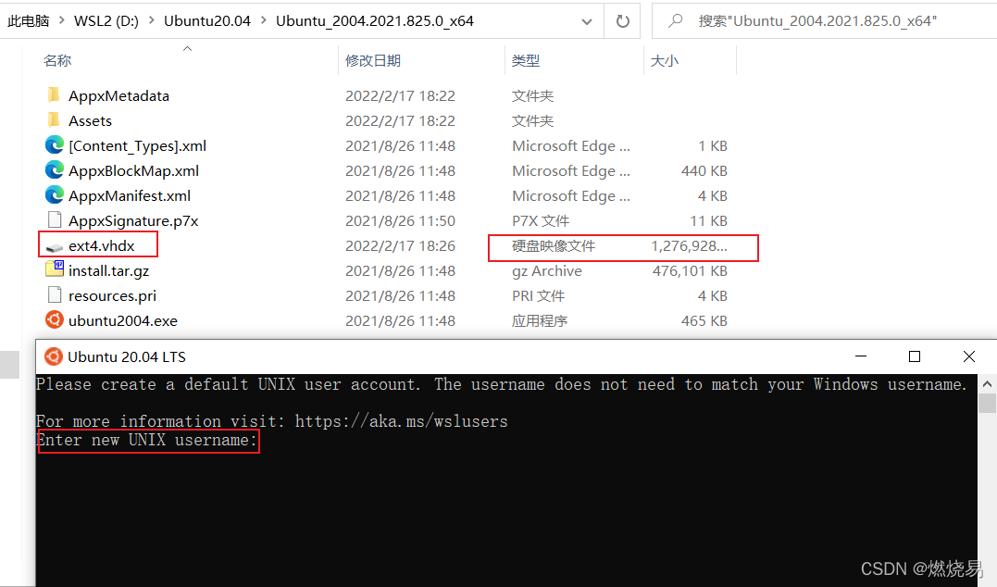
Task: Select the AppxSignature.p7x file name
Action: point(133,220)
